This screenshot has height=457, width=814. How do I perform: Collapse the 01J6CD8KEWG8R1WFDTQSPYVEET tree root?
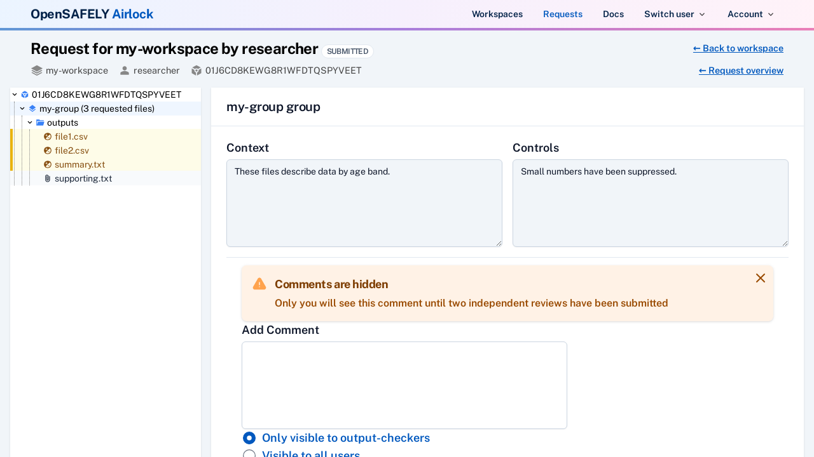pyautogui.click(x=15, y=95)
